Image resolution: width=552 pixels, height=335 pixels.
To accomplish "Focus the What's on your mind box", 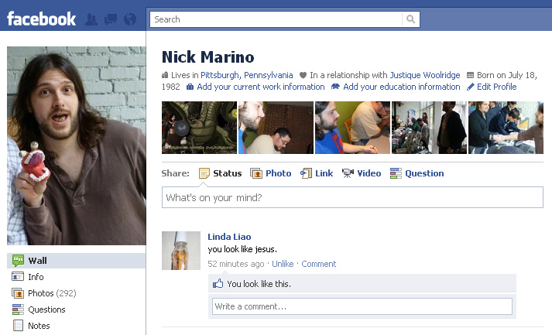I will 352,197.
